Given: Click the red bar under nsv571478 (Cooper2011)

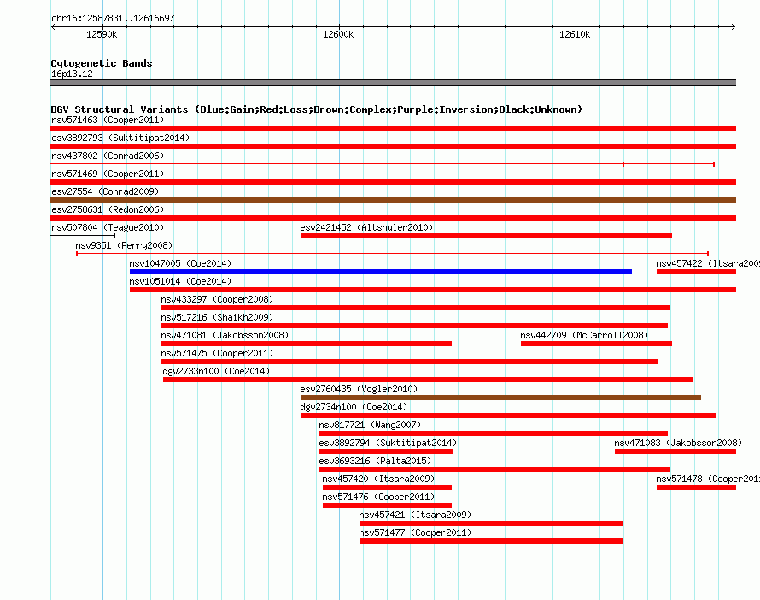Looking at the screenshot, I should tap(697, 487).
